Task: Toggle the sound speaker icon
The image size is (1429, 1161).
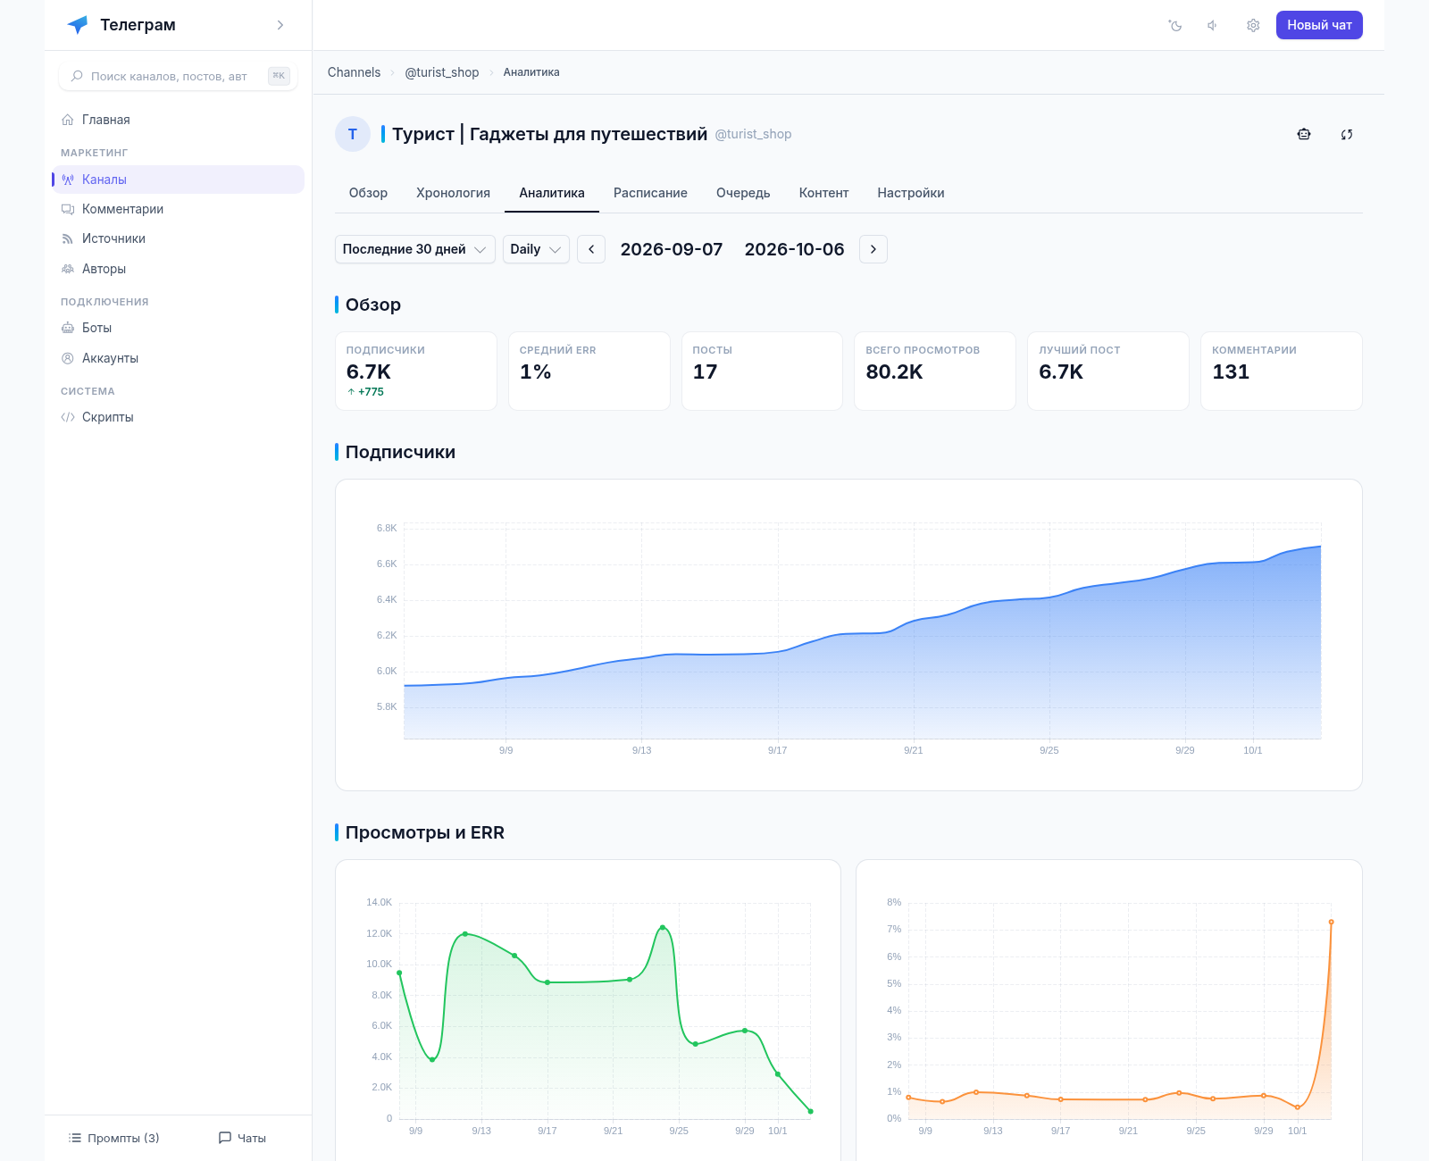Action: (1213, 25)
